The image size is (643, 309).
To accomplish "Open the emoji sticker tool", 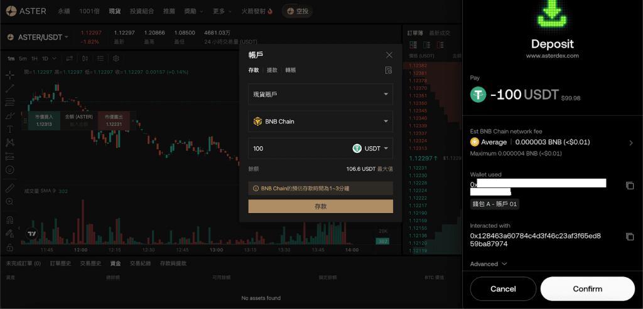I will point(10,169).
